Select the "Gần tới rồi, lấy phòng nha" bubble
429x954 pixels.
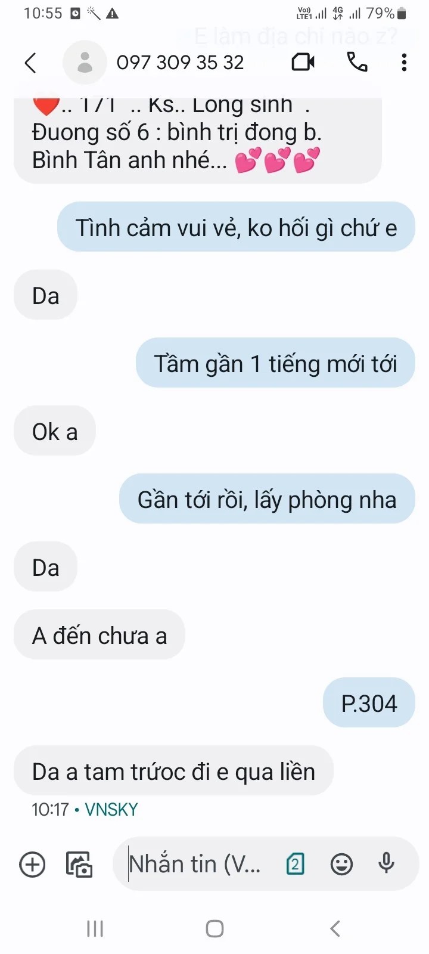coord(267,499)
